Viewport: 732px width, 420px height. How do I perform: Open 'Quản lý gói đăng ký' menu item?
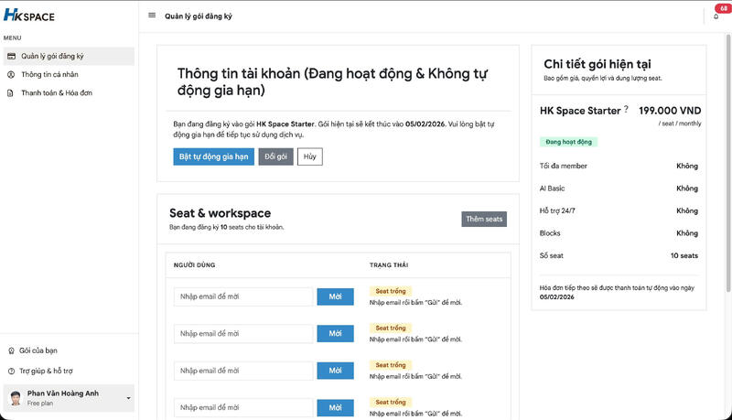(69, 56)
